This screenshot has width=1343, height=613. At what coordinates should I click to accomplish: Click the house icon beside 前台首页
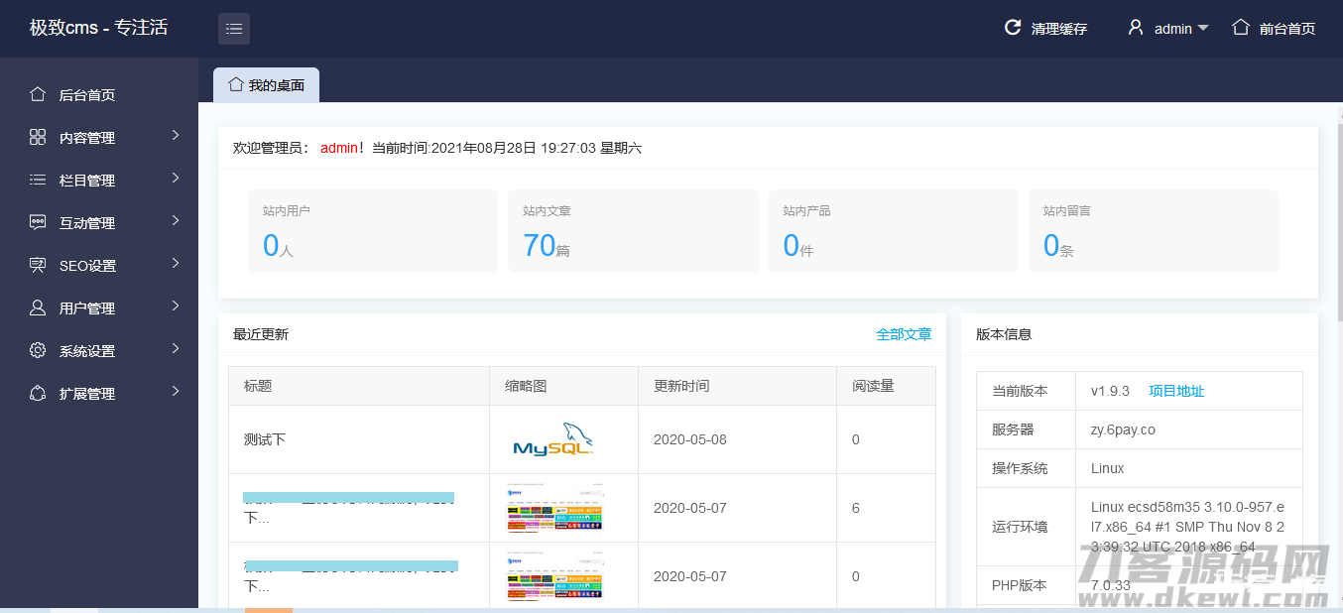[x=1240, y=28]
